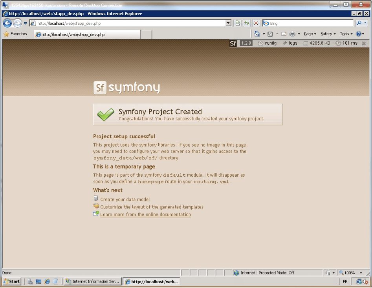The height and width of the screenshot is (288, 372).
Task: Open the Tools menu
Action: 346,34
